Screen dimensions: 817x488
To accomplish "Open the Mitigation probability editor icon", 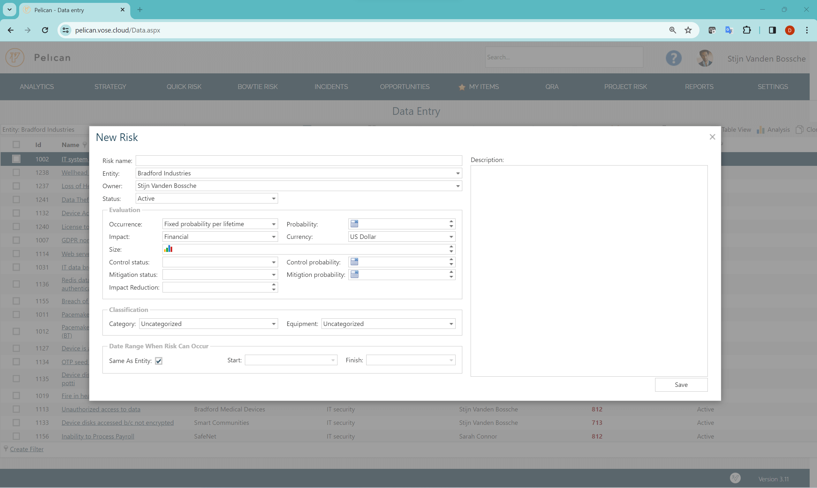I will pyautogui.click(x=354, y=274).
